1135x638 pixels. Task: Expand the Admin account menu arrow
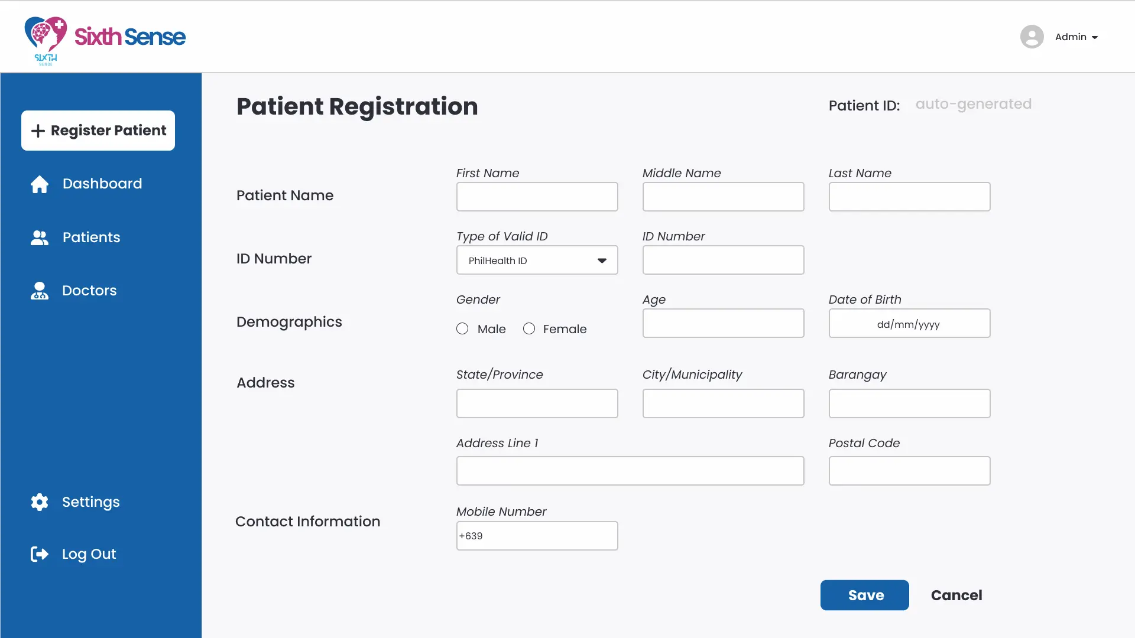[1095, 37]
